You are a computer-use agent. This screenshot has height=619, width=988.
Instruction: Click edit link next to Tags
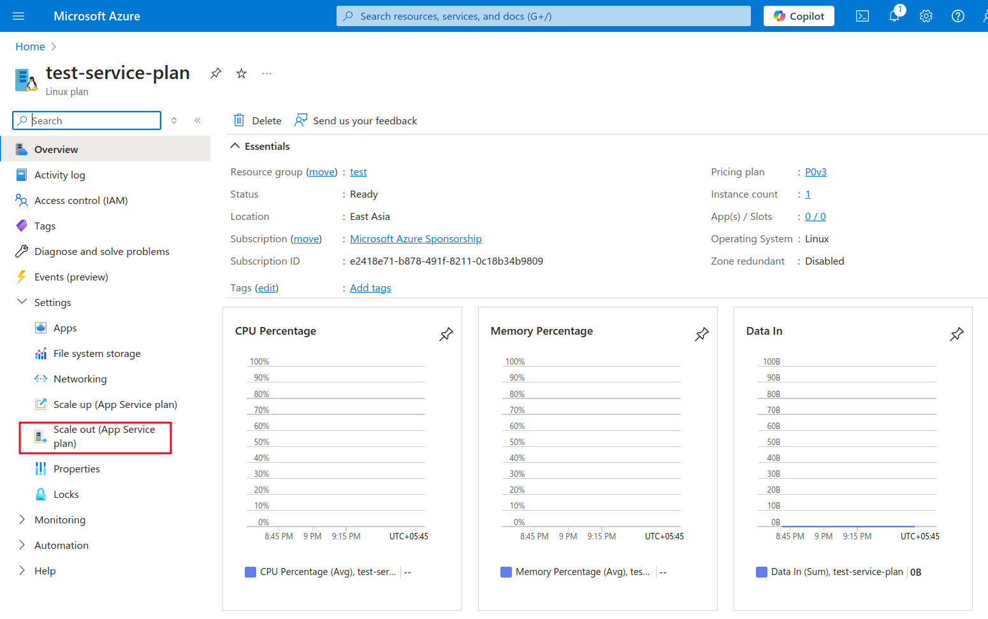tap(267, 288)
